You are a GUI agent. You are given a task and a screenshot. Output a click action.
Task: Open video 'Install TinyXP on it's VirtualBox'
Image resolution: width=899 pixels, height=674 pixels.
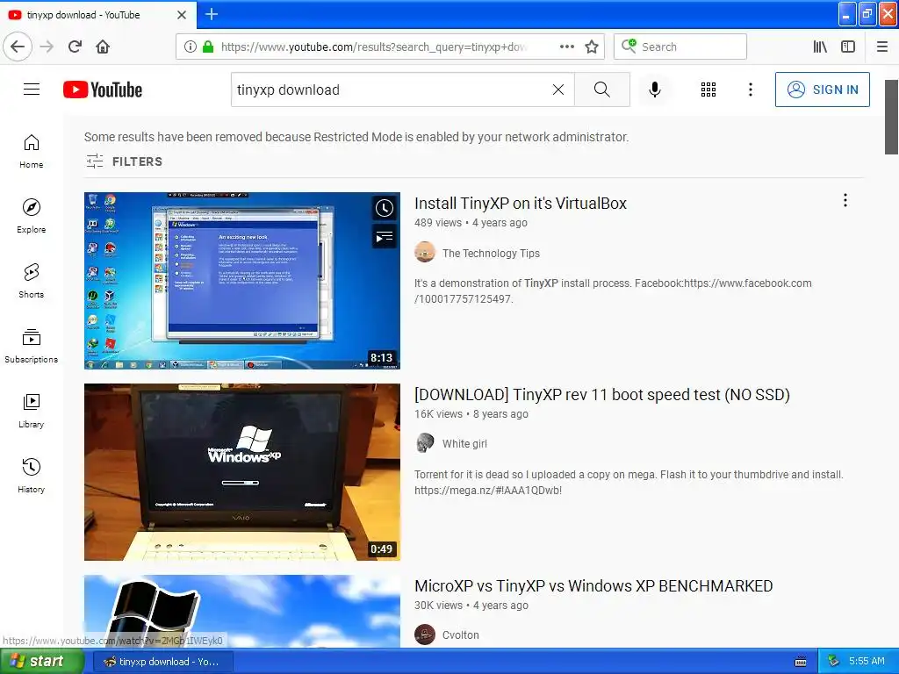coord(521,204)
